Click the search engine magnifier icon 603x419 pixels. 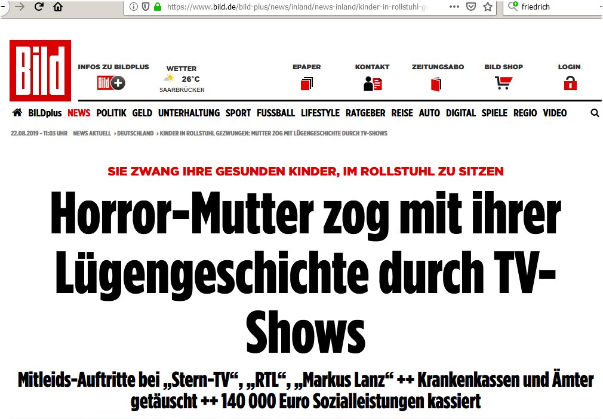pos(513,6)
